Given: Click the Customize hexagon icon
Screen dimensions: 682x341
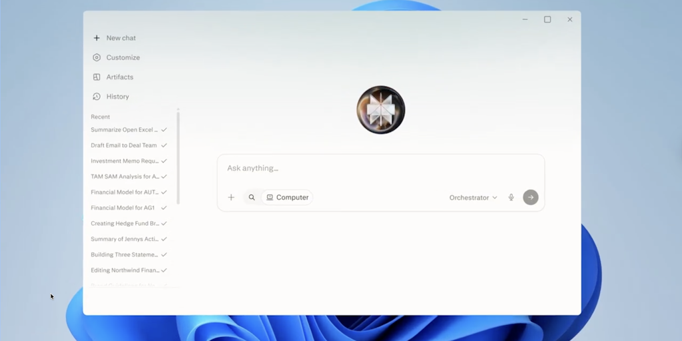Looking at the screenshot, I should [97, 57].
